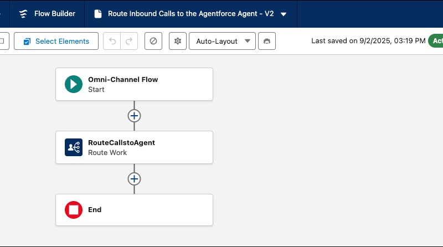443x247 pixels.
Task: Add element after RouteCallstoAgent node
Action: pyautogui.click(x=134, y=179)
